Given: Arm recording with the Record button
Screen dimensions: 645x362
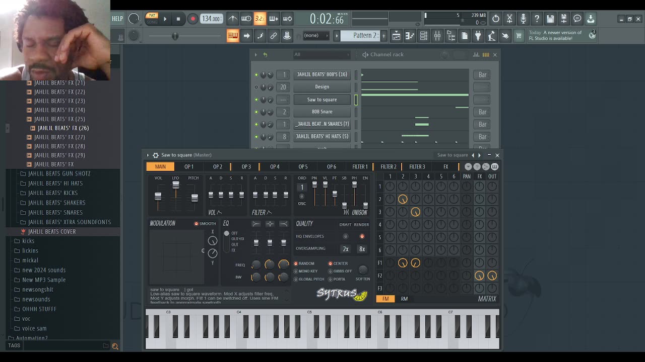Looking at the screenshot, I should pyautogui.click(x=192, y=19).
